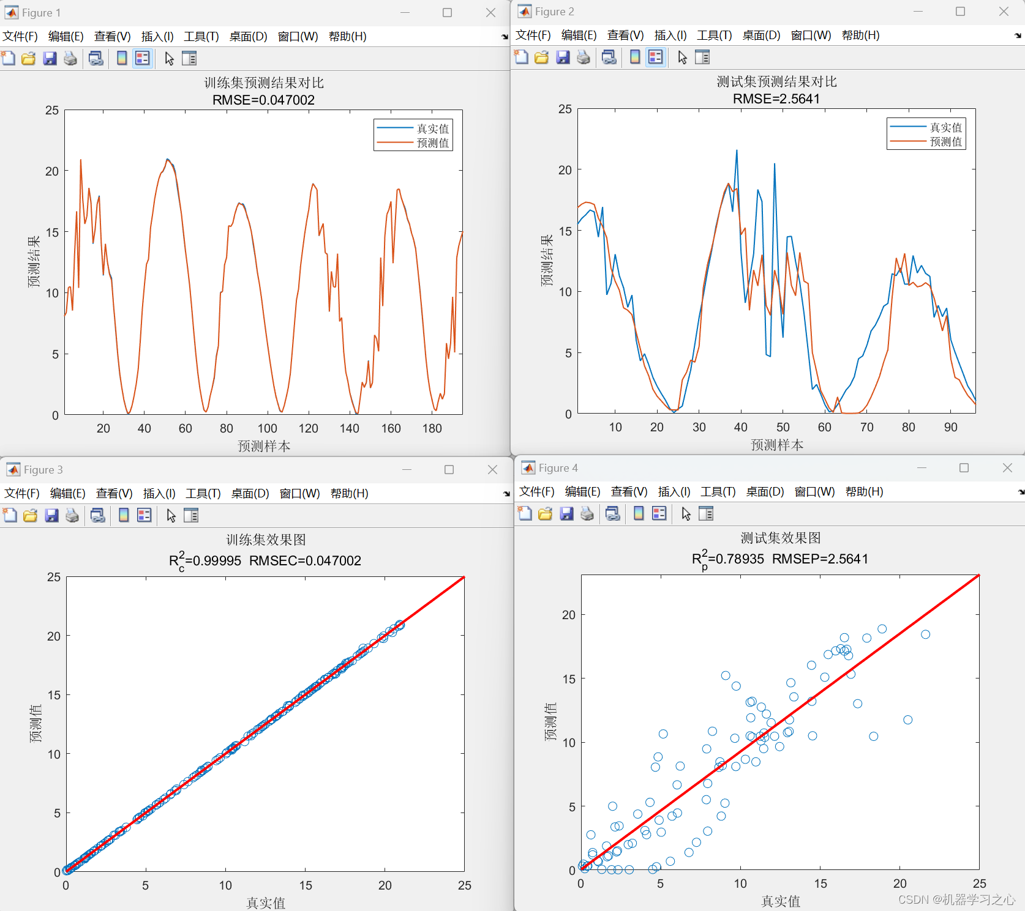
Task: Open Property Inspector in Figure 2 toolbar
Action: click(x=702, y=57)
